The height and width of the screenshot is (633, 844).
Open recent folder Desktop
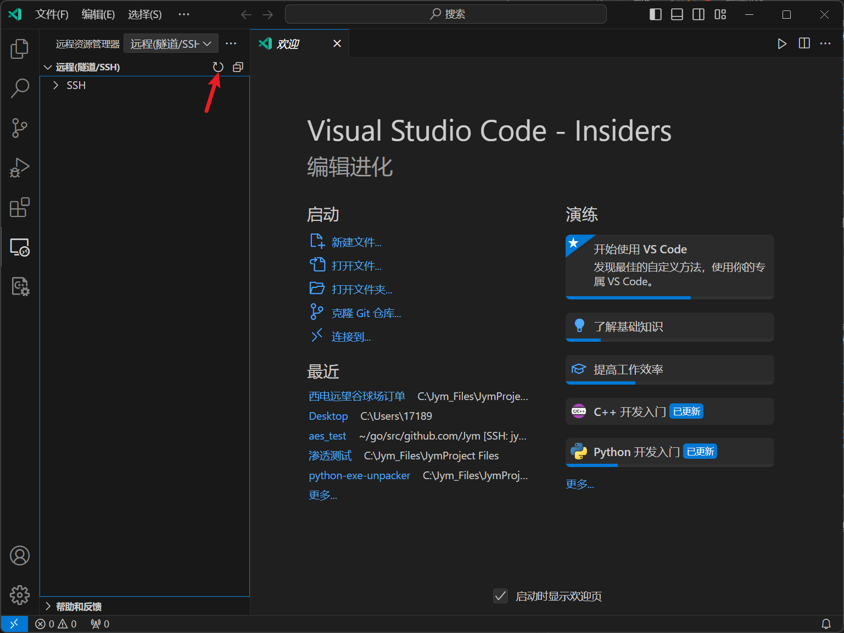pos(328,416)
